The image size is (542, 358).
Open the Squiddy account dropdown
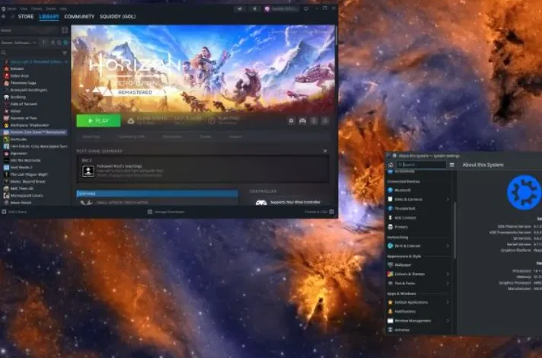tap(281, 8)
